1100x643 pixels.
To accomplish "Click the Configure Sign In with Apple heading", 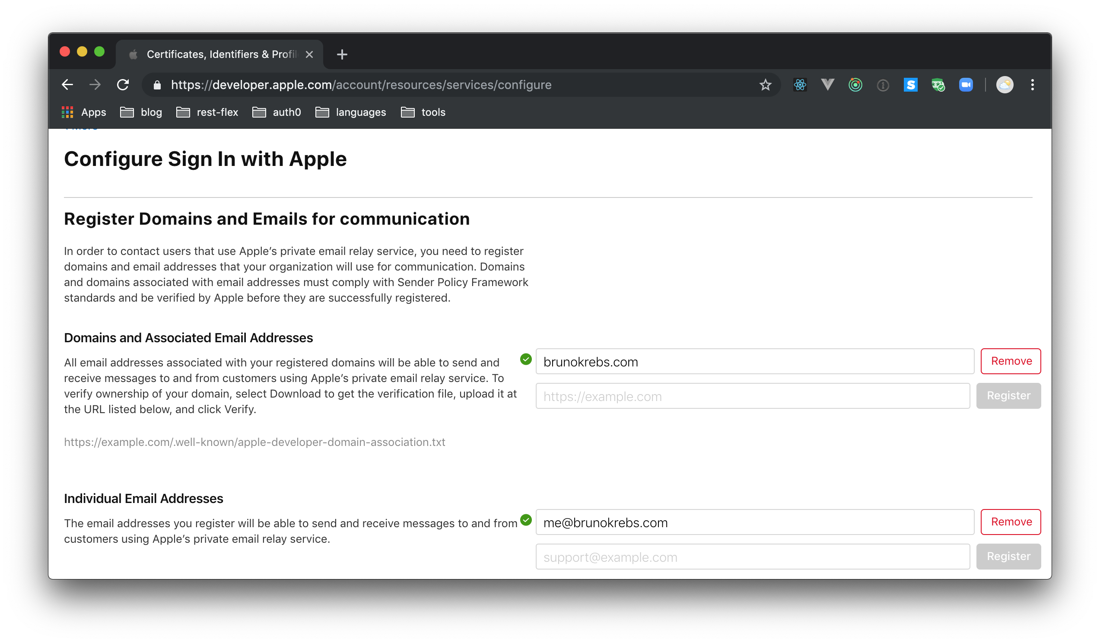I will 205,159.
